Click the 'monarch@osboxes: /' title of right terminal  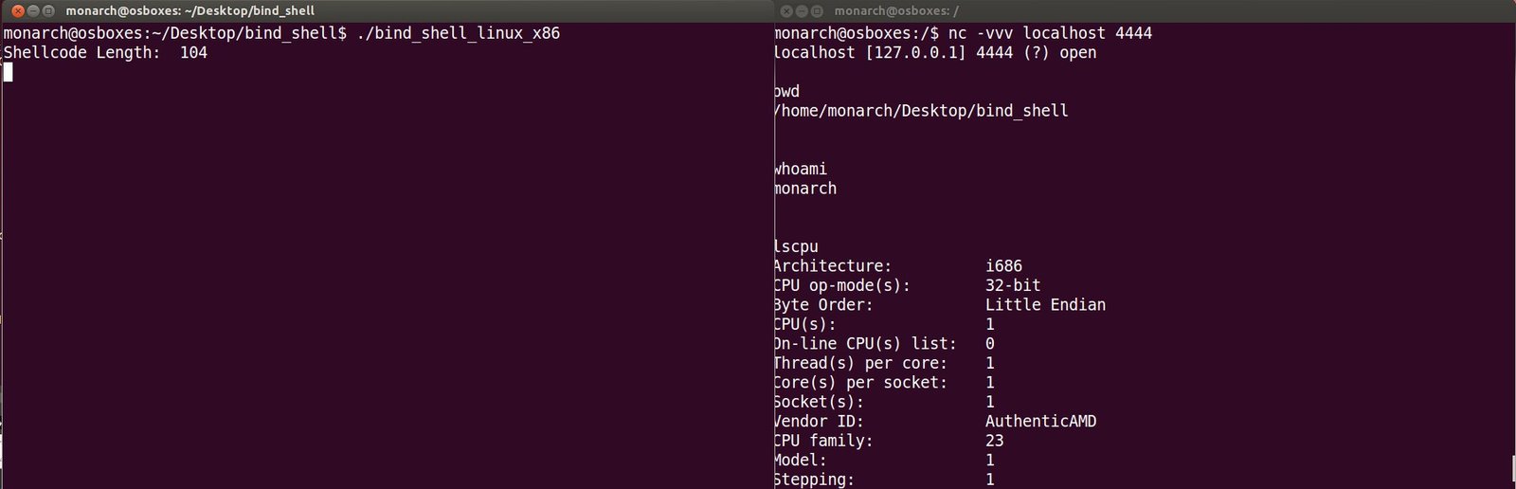[x=896, y=10]
